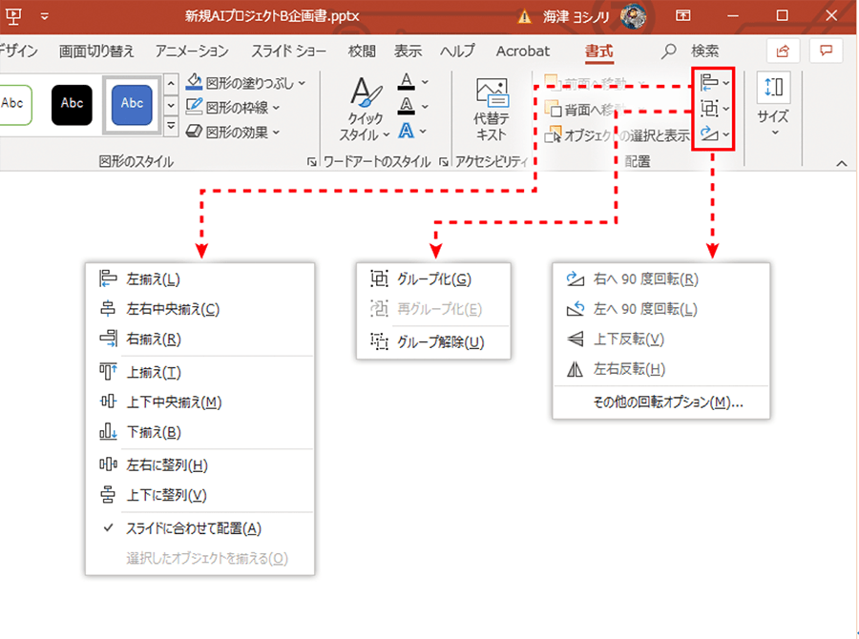The width and height of the screenshot is (859, 639).
Task: Open 図形の塗りつぶし shape fill menu
Action: point(245,83)
